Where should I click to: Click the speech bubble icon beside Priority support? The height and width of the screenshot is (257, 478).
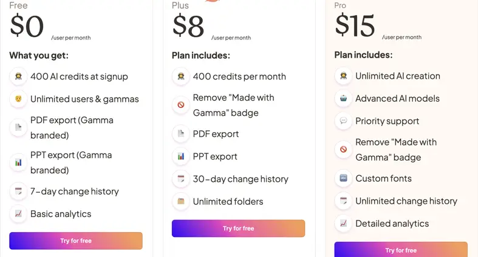click(x=343, y=121)
